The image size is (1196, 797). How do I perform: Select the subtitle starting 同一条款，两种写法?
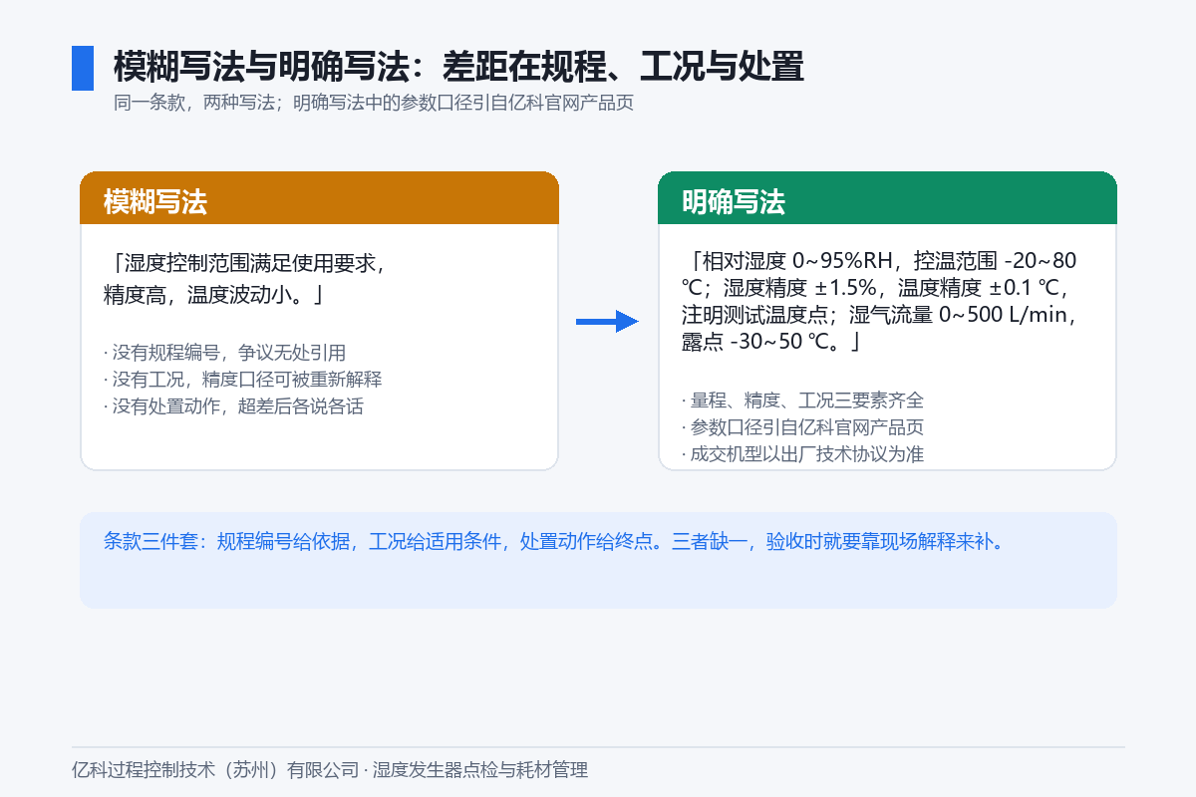tap(374, 103)
